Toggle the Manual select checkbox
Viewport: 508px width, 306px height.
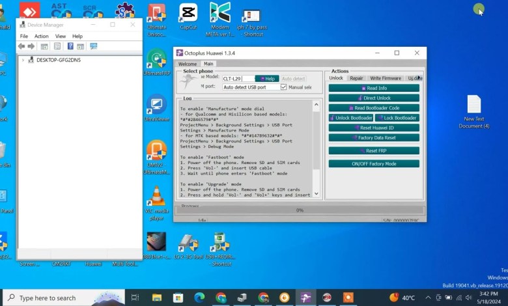(x=283, y=87)
